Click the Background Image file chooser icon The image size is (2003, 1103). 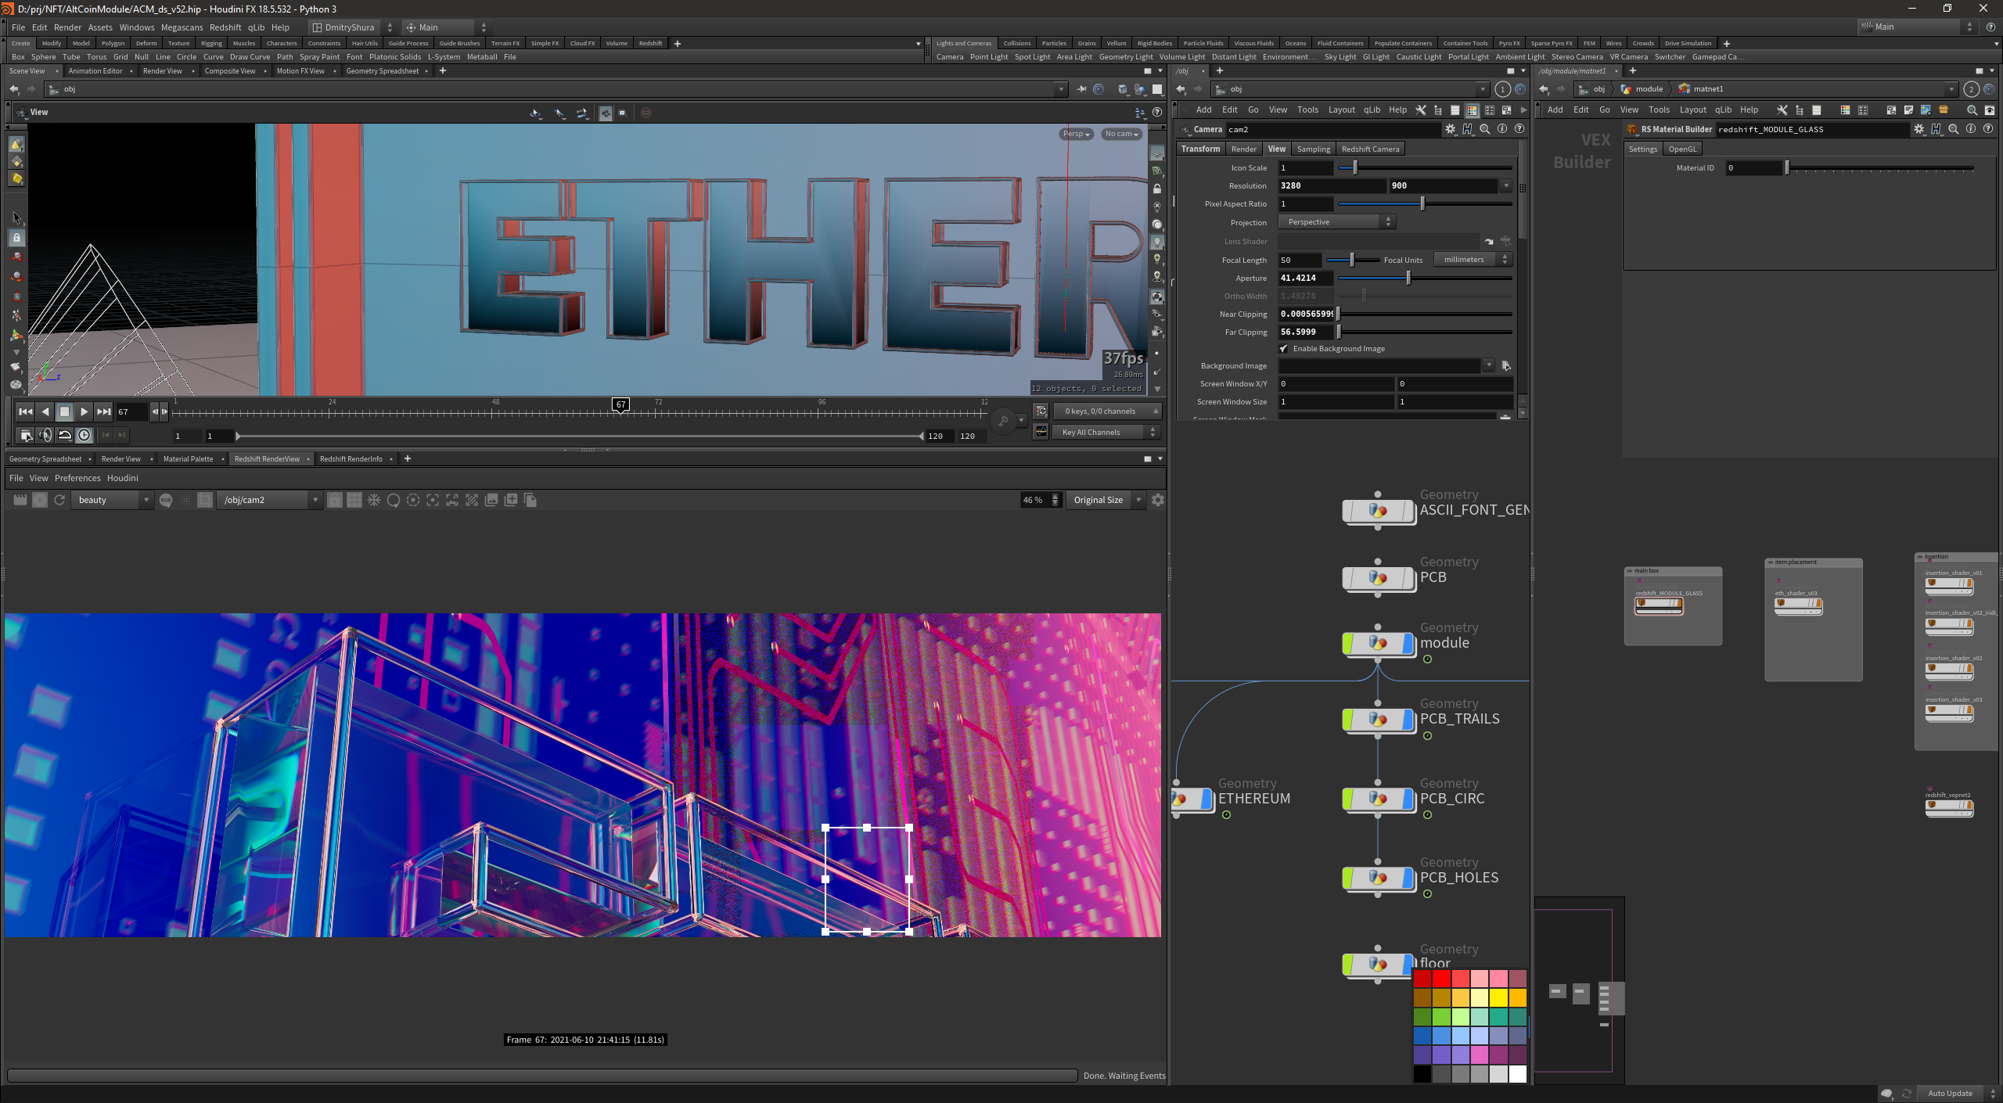pyautogui.click(x=1506, y=366)
